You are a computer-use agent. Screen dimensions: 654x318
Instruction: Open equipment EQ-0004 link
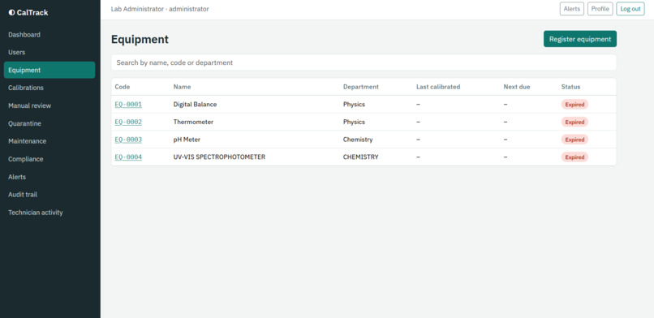128,157
